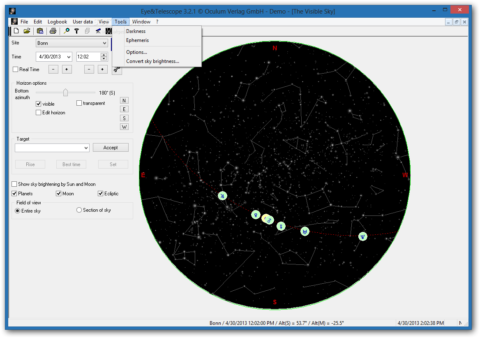
Task: Click the black sky chart toolbar icon
Action: [x=108, y=30]
